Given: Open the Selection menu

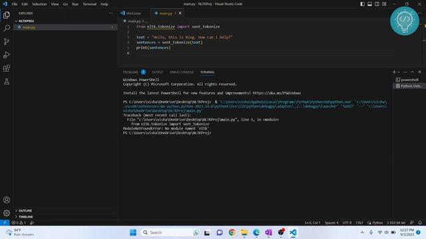Looking at the screenshot, I should [39, 4].
